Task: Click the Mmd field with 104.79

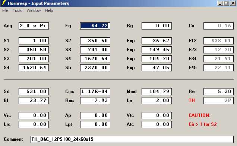Action: [157, 91]
